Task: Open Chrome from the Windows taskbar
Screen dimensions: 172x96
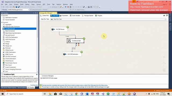Action: [x=76, y=94]
